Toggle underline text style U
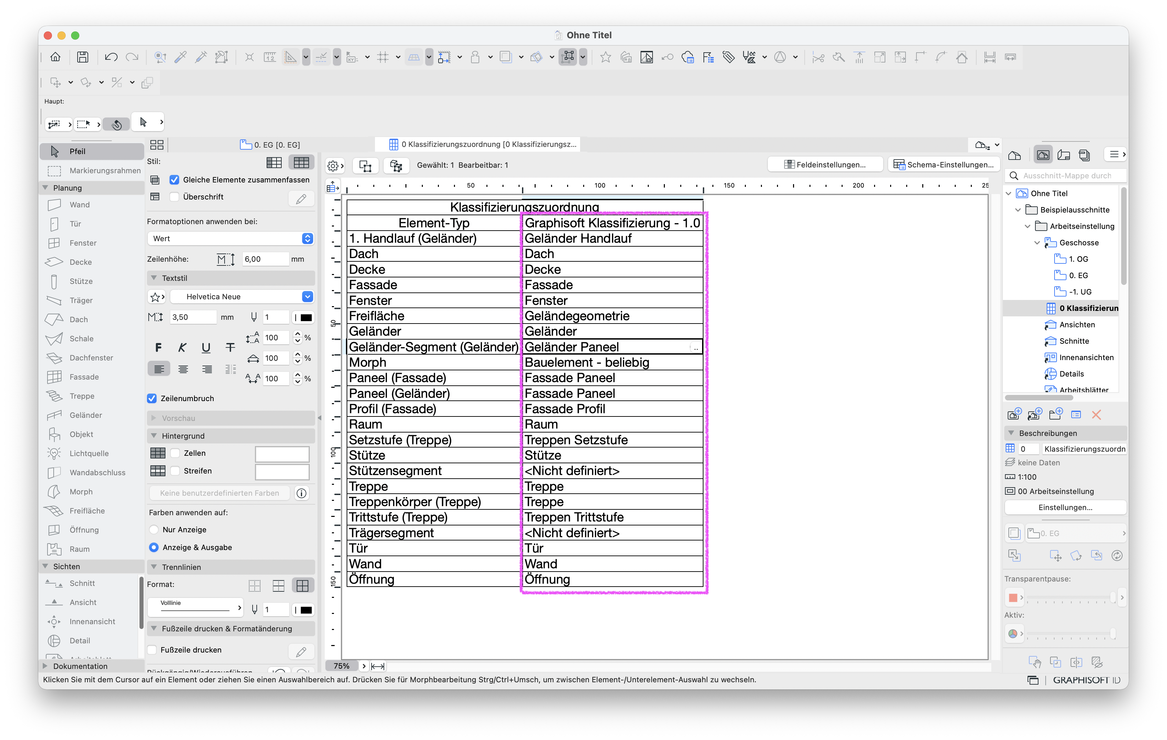Screen dimensions: 1167x740 click(x=206, y=348)
